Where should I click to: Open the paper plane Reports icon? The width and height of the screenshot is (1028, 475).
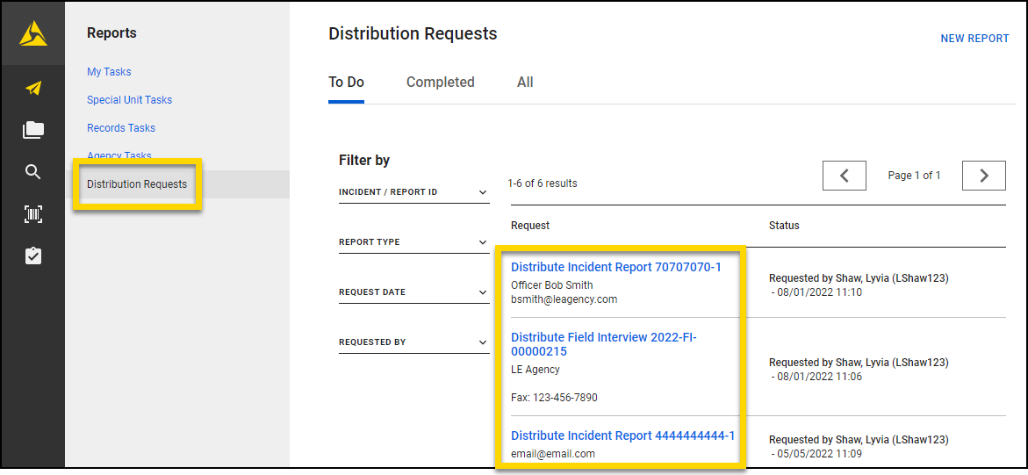click(x=33, y=88)
